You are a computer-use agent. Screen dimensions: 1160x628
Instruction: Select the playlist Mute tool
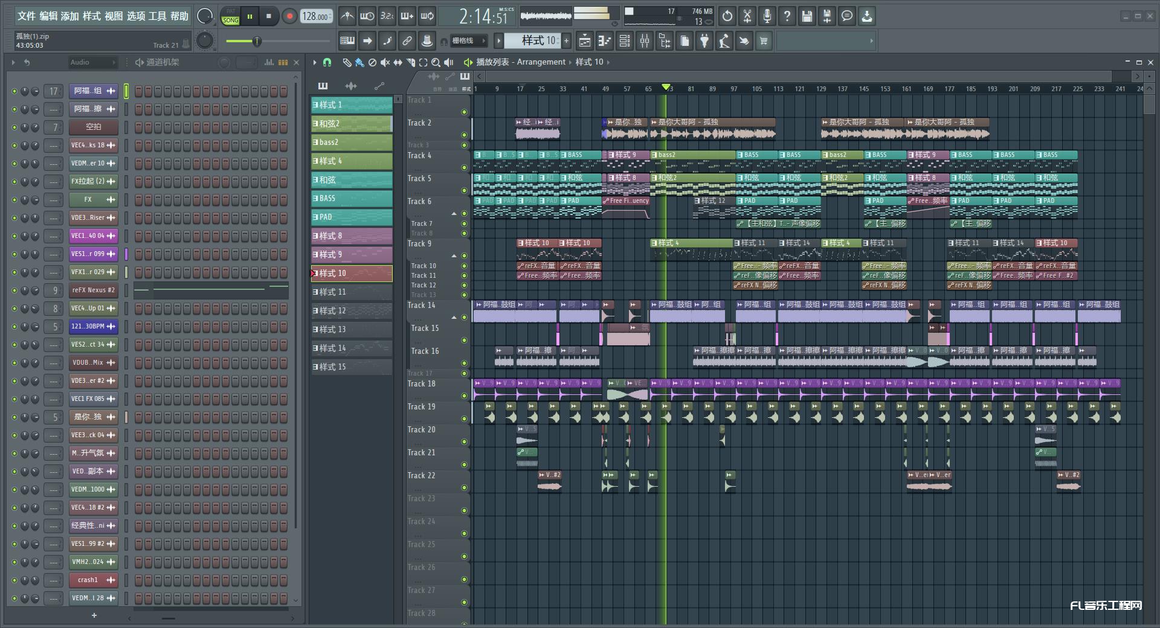click(x=385, y=62)
